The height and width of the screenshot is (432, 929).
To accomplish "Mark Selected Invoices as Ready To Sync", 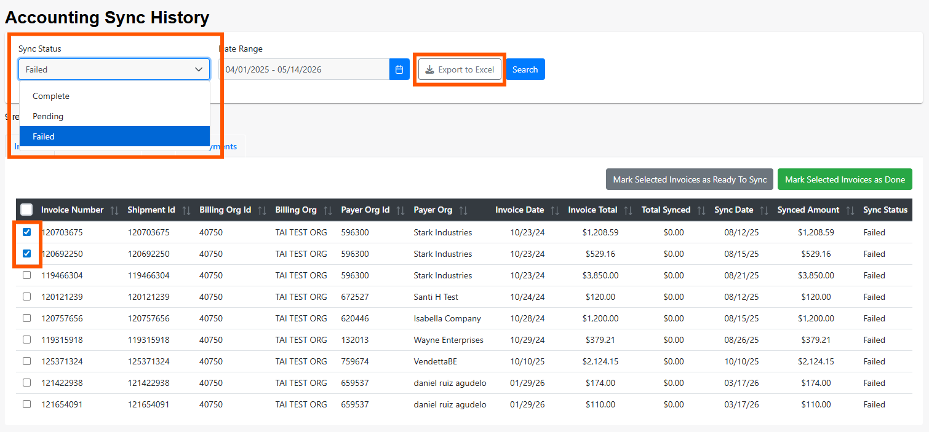I will 690,179.
